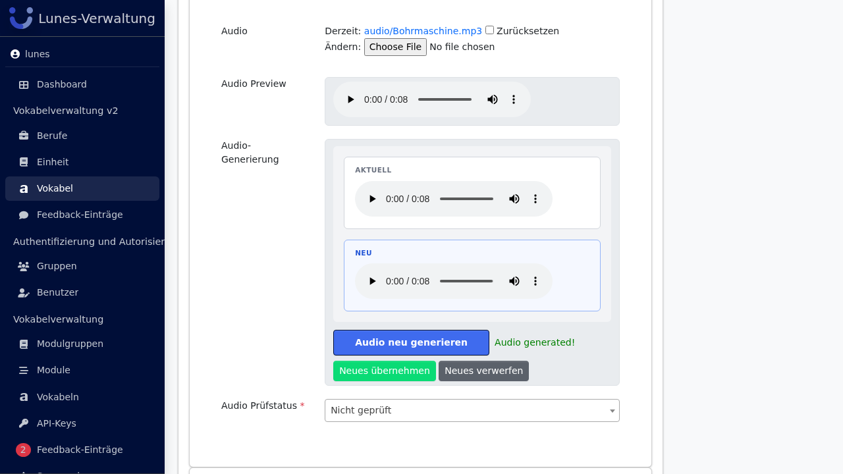
Task: Click the Lunes-Verwaltung logo icon
Action: click(21, 18)
